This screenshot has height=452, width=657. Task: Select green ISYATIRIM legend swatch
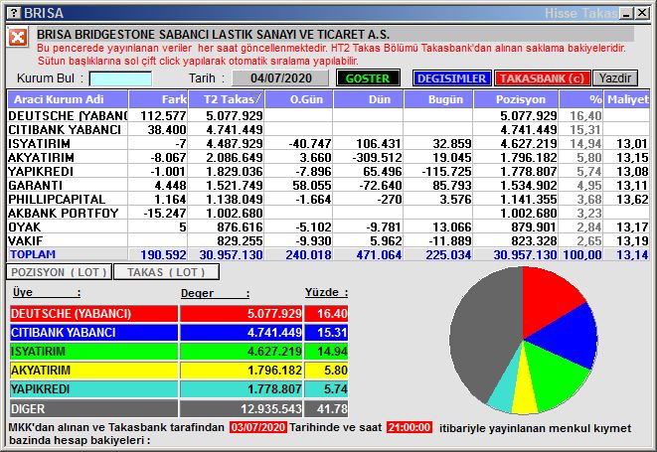point(93,352)
